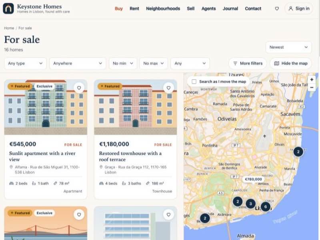Click the '16 homes' results count
The image size is (320, 240).
[x=14, y=50]
